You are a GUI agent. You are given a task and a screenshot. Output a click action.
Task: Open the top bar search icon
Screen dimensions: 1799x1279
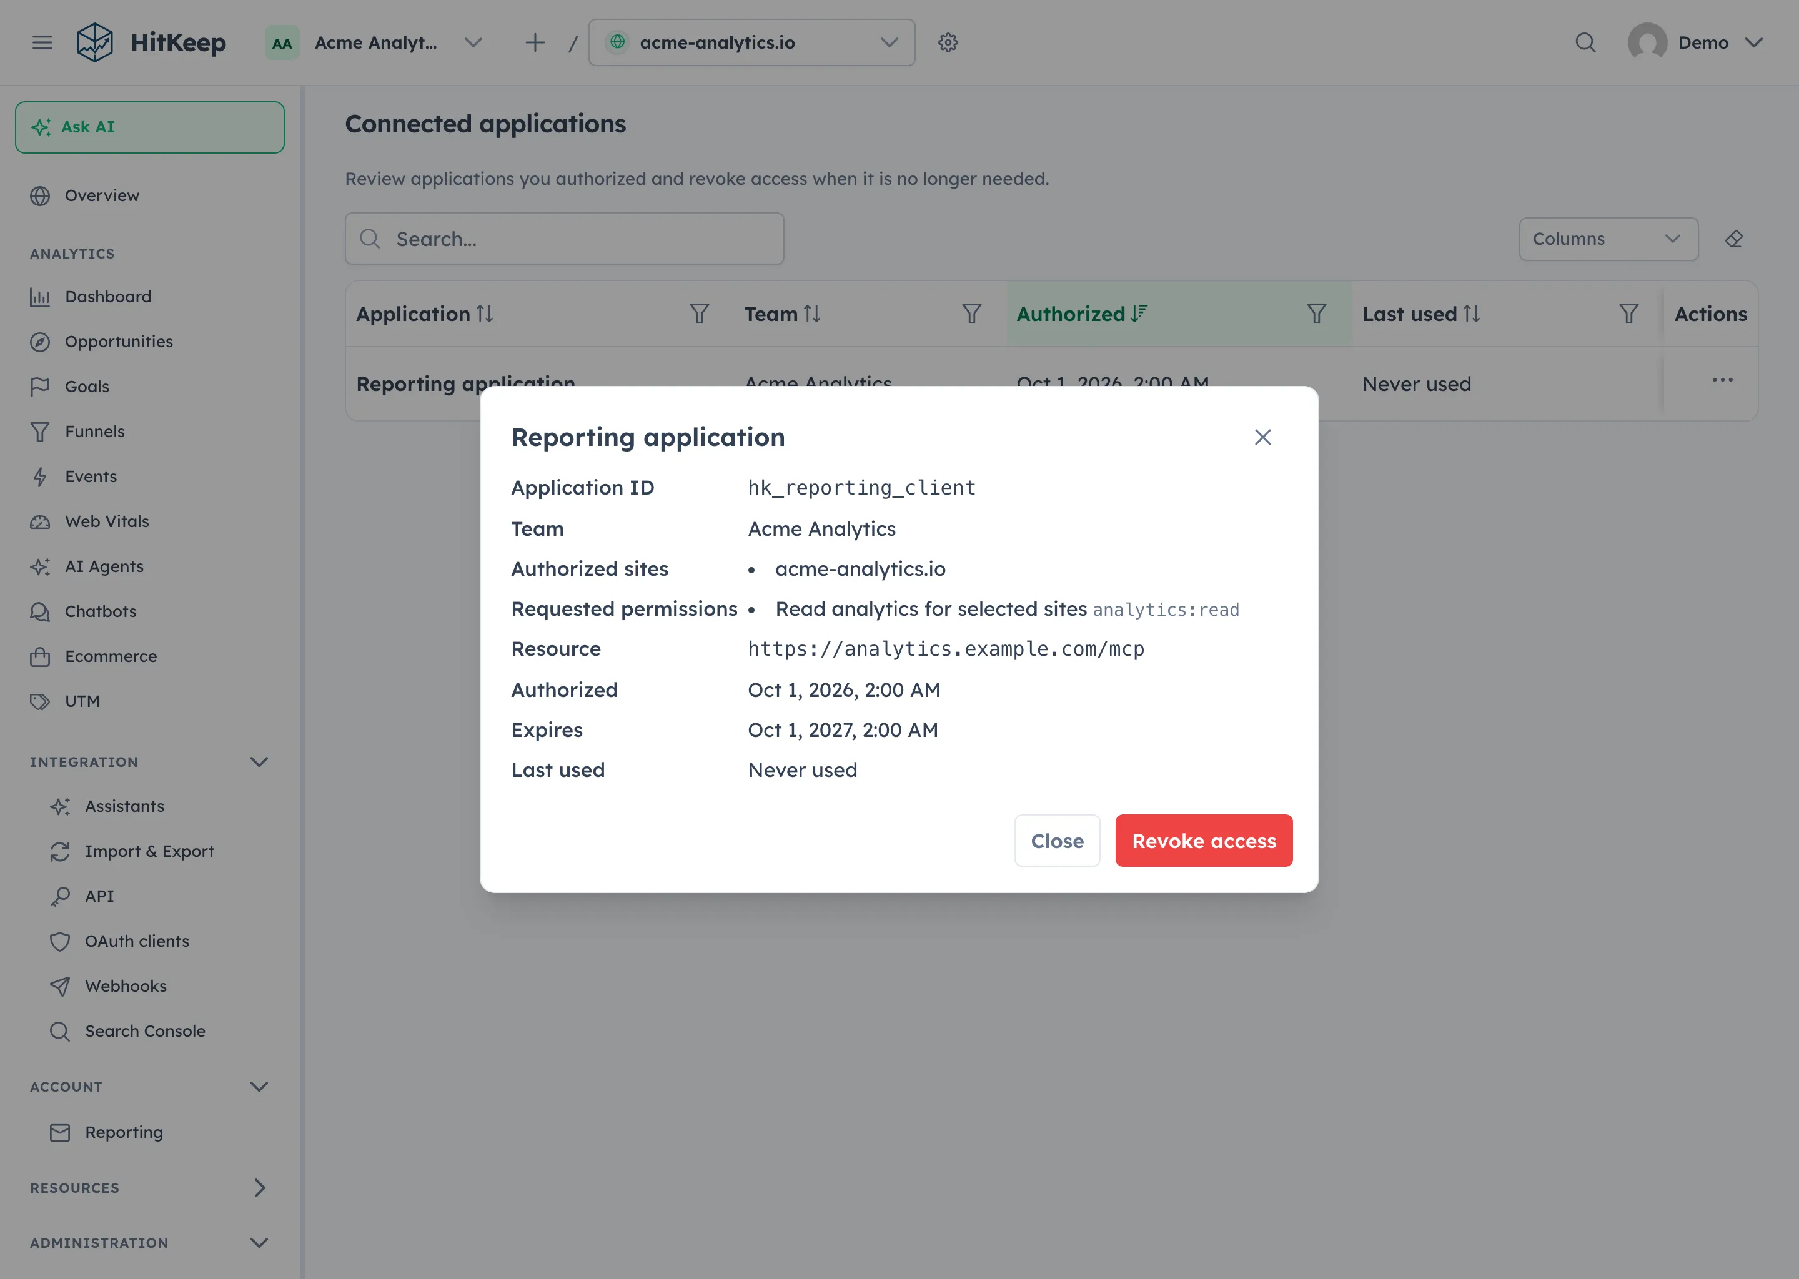1585,42
